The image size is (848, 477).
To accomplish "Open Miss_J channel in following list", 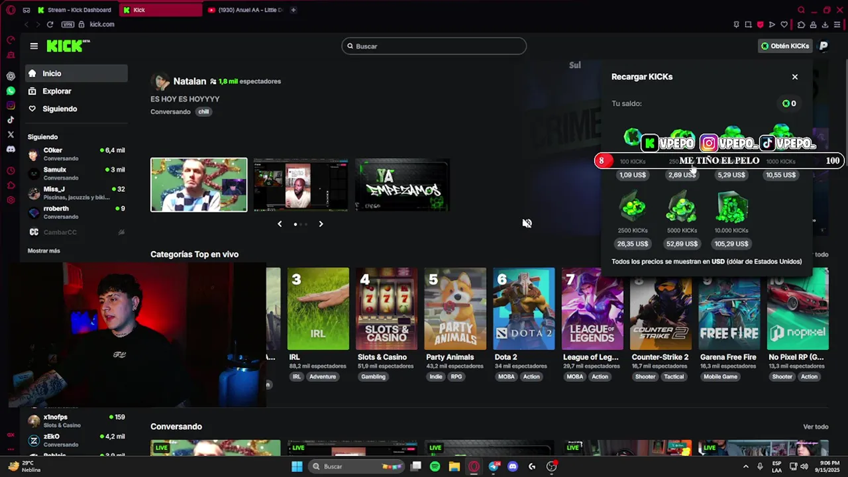I will coord(76,193).
